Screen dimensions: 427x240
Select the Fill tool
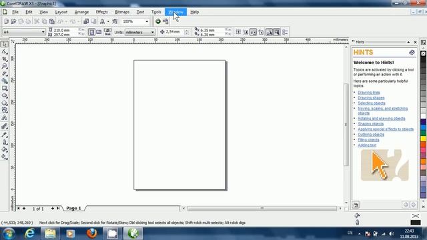(x=5, y=149)
